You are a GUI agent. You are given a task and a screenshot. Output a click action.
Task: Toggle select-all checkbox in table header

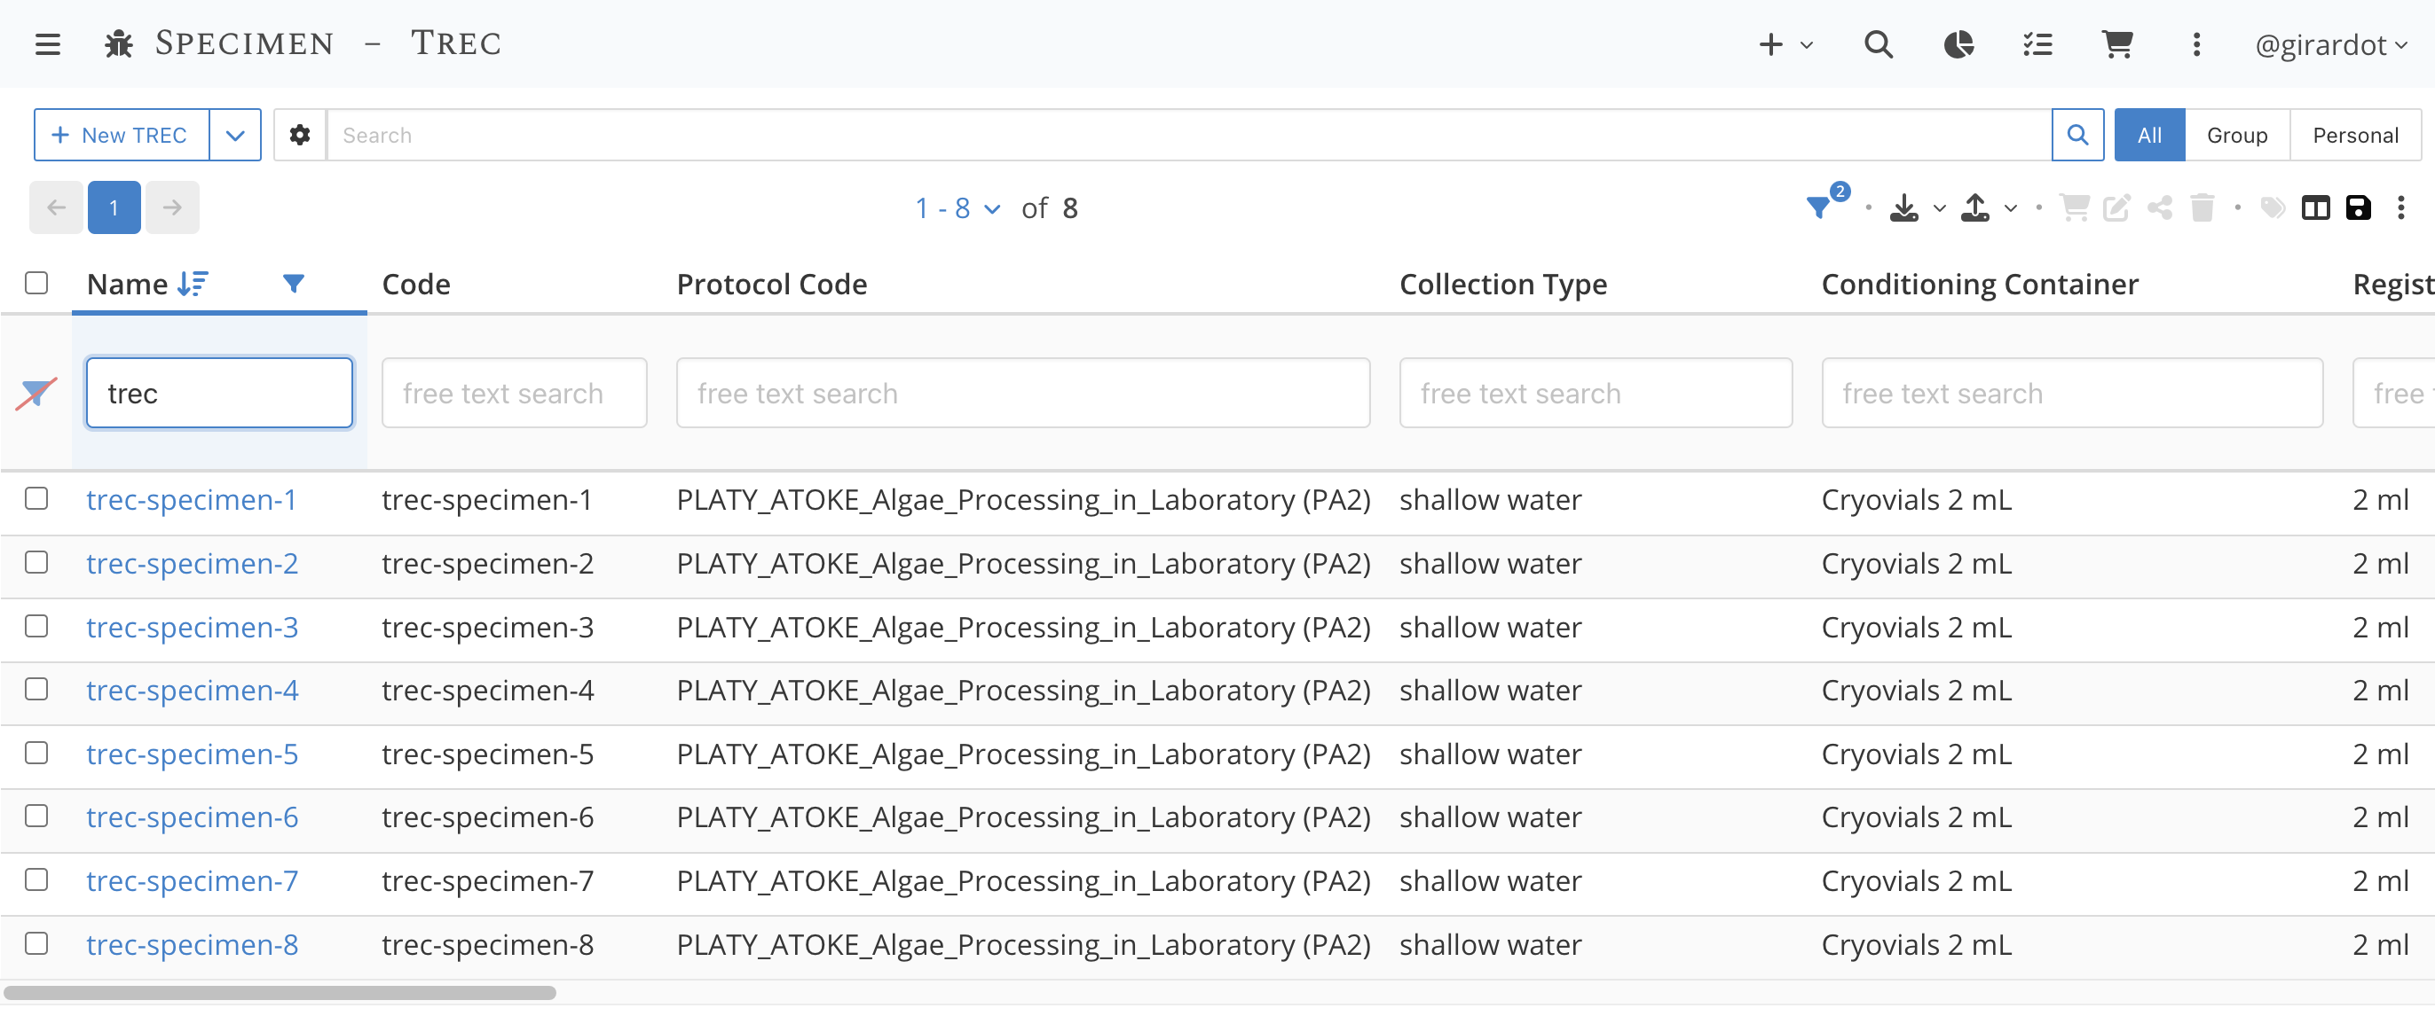pos(35,282)
